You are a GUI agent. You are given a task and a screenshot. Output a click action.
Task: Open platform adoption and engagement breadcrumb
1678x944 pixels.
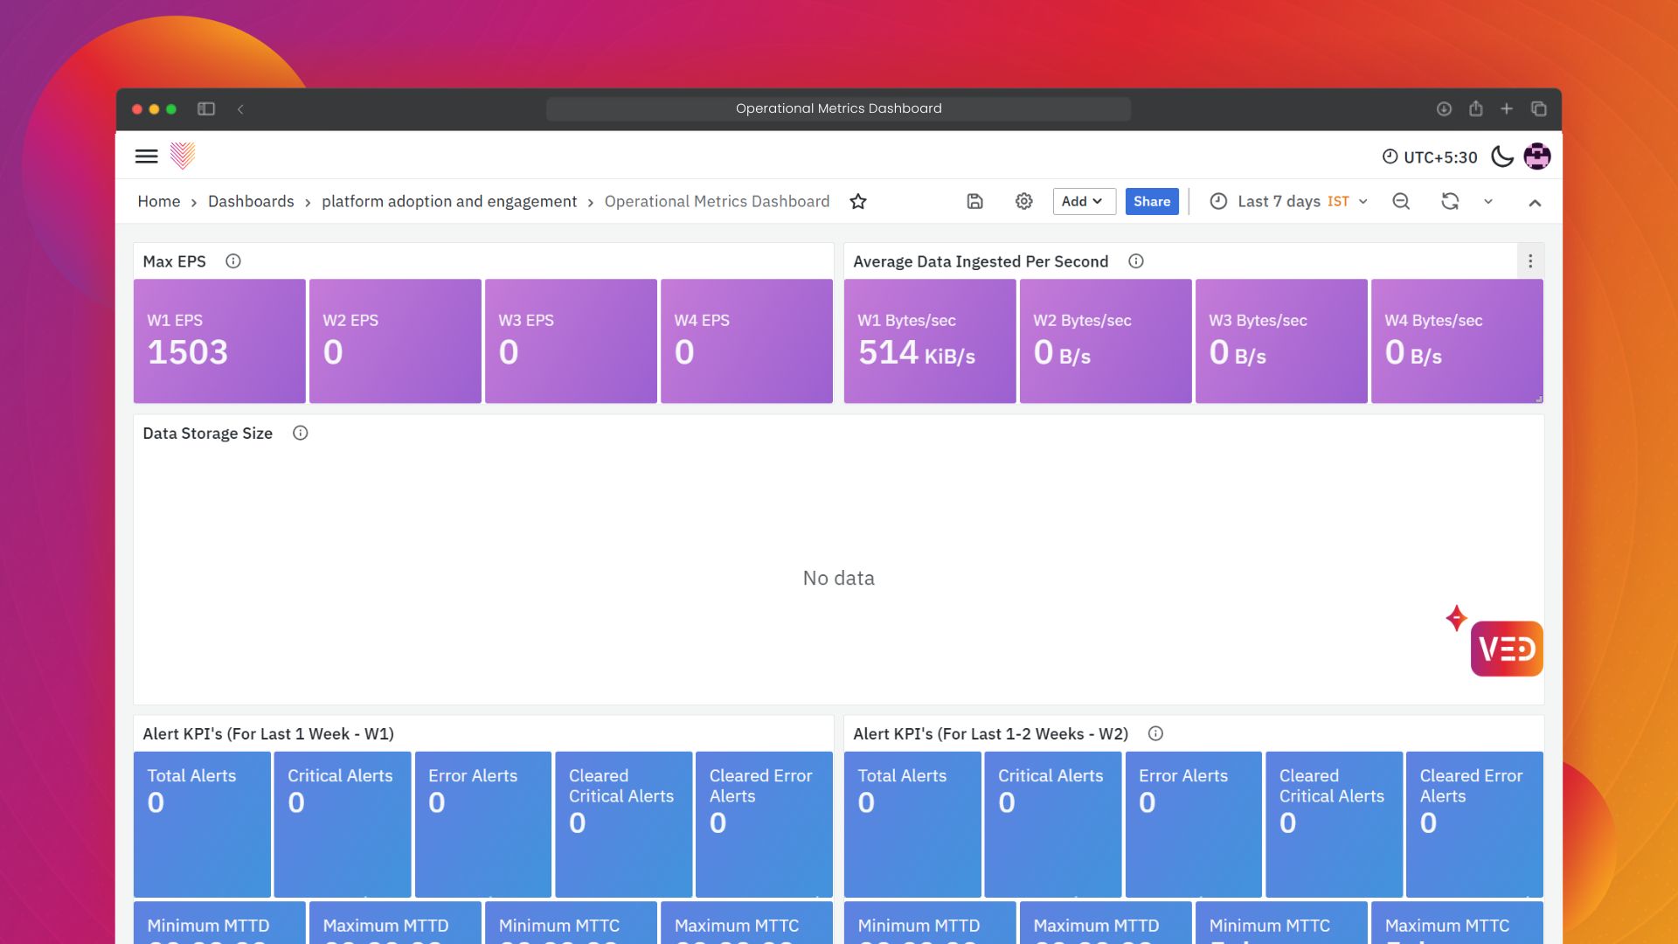click(449, 202)
